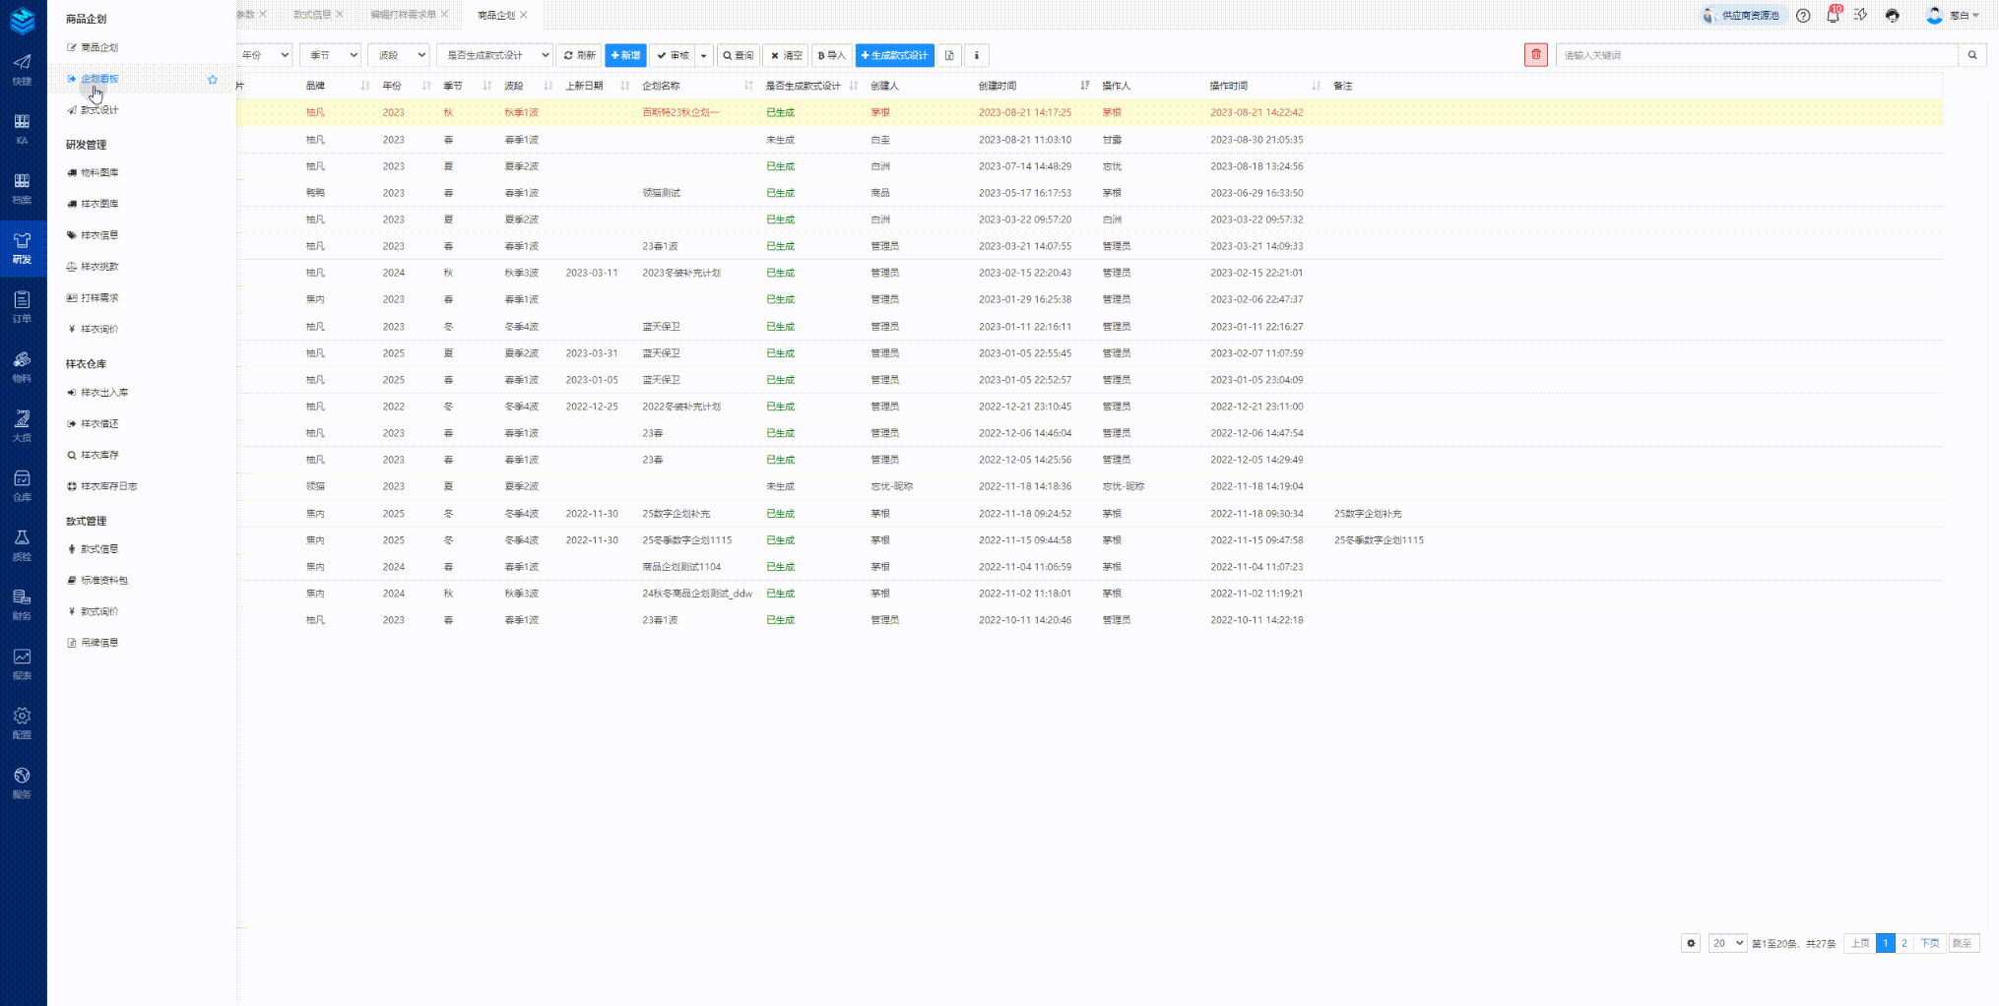
Task: Sort table by 品牌 column
Action: (x=364, y=86)
